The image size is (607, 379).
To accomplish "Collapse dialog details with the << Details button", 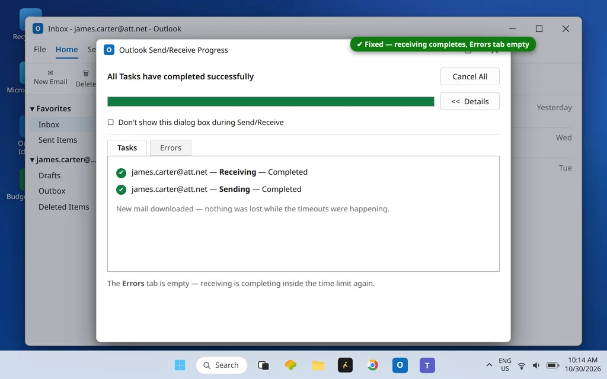I will point(470,101).
